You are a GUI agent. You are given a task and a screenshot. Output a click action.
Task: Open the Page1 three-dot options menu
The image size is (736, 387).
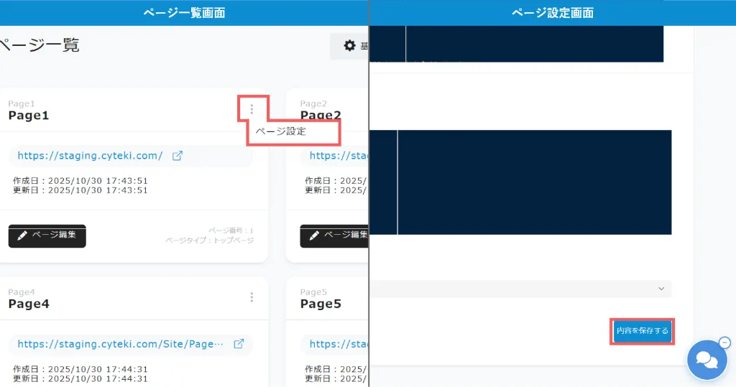252,109
